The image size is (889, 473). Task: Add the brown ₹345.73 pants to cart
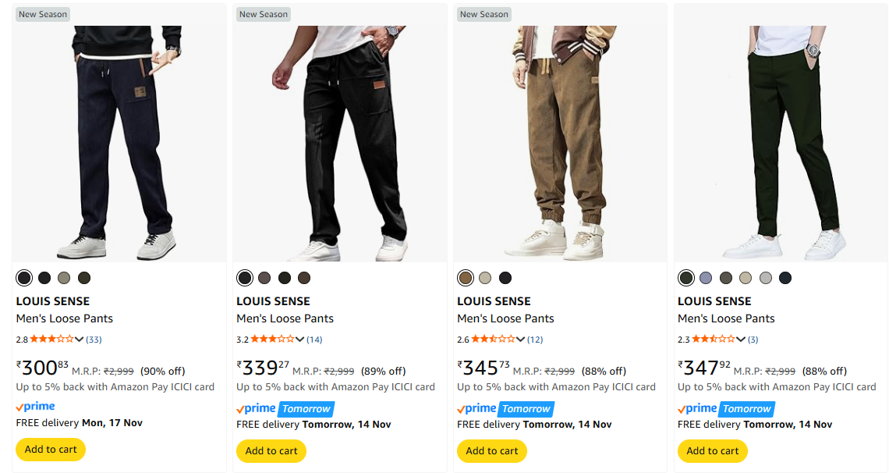(492, 450)
